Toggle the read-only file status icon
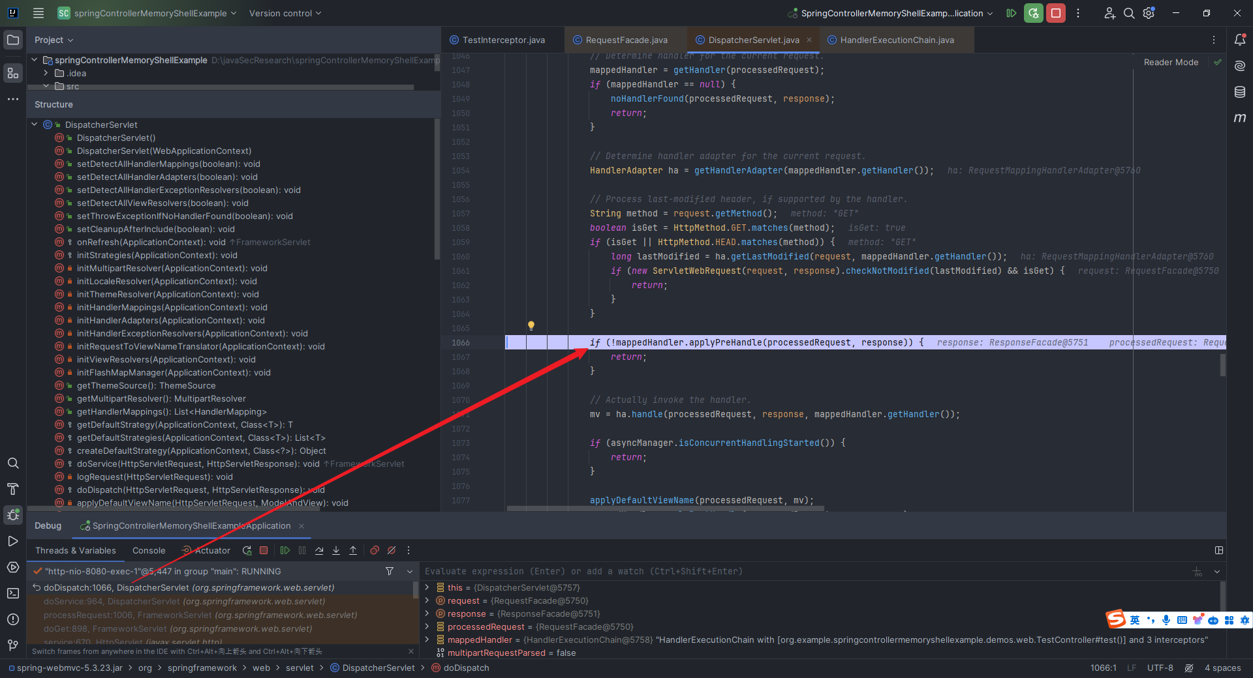This screenshot has height=678, width=1253. tap(1189, 668)
